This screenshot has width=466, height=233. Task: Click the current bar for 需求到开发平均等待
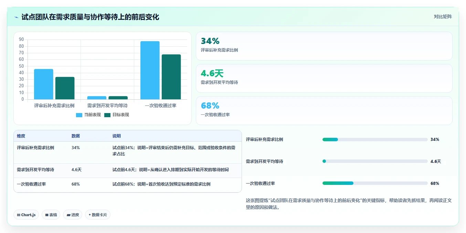tap(97, 98)
